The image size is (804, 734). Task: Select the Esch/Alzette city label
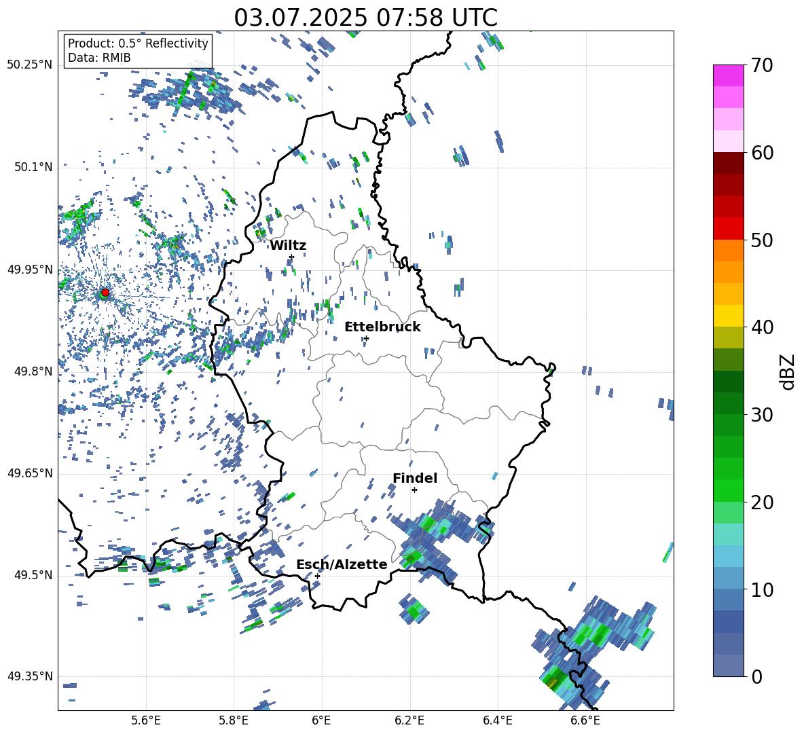[342, 564]
